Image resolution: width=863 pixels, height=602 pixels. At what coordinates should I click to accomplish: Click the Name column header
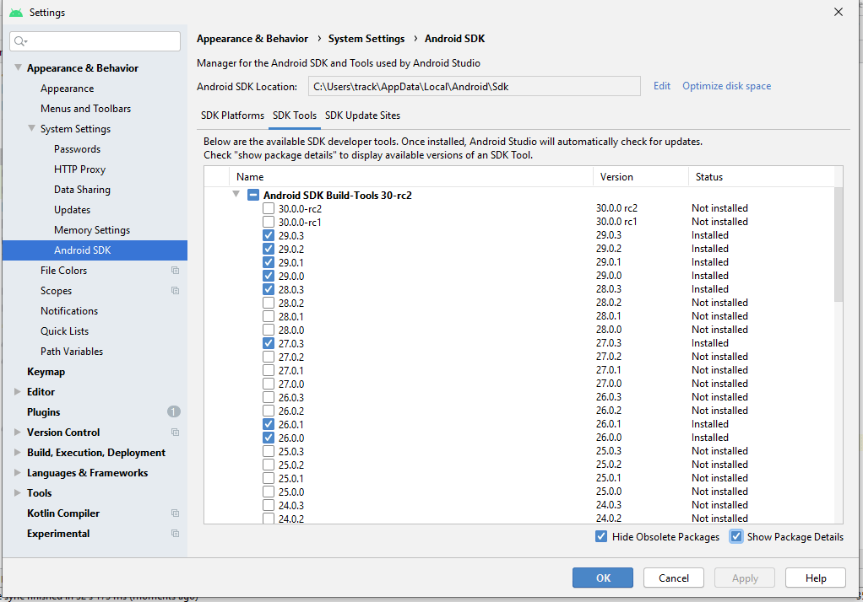[411, 177]
